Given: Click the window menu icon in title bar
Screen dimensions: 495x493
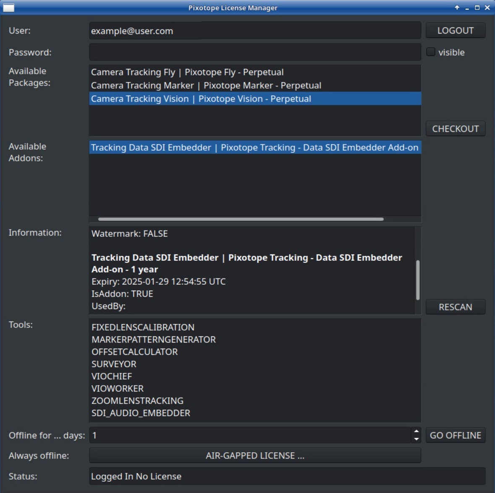Looking at the screenshot, I should (x=8, y=8).
